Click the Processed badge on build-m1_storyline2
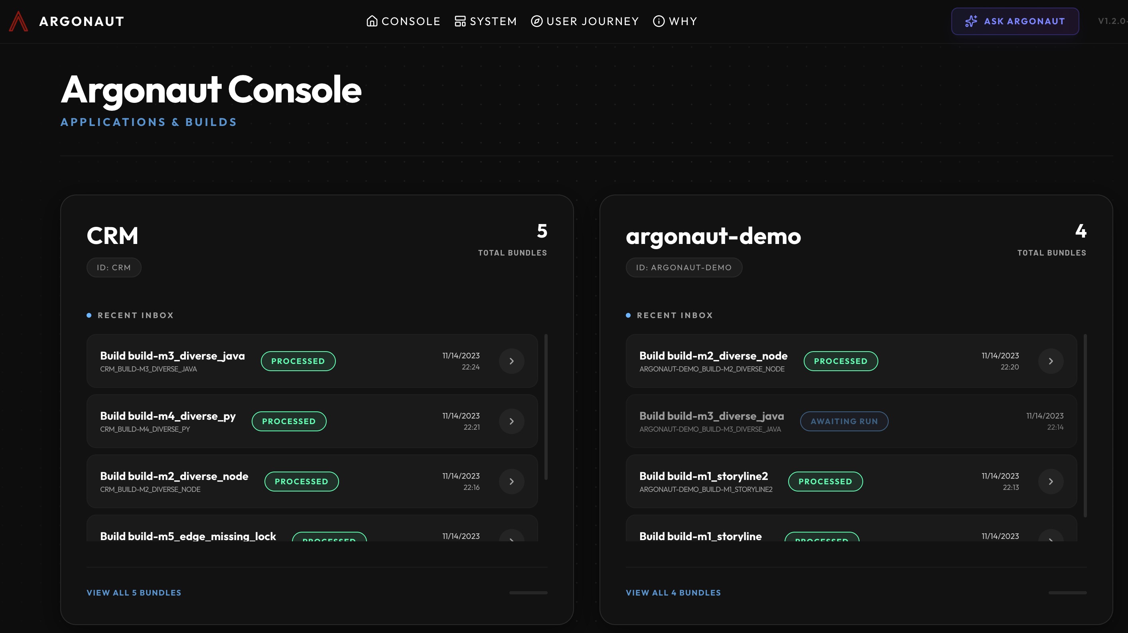The image size is (1128, 633). 825,482
